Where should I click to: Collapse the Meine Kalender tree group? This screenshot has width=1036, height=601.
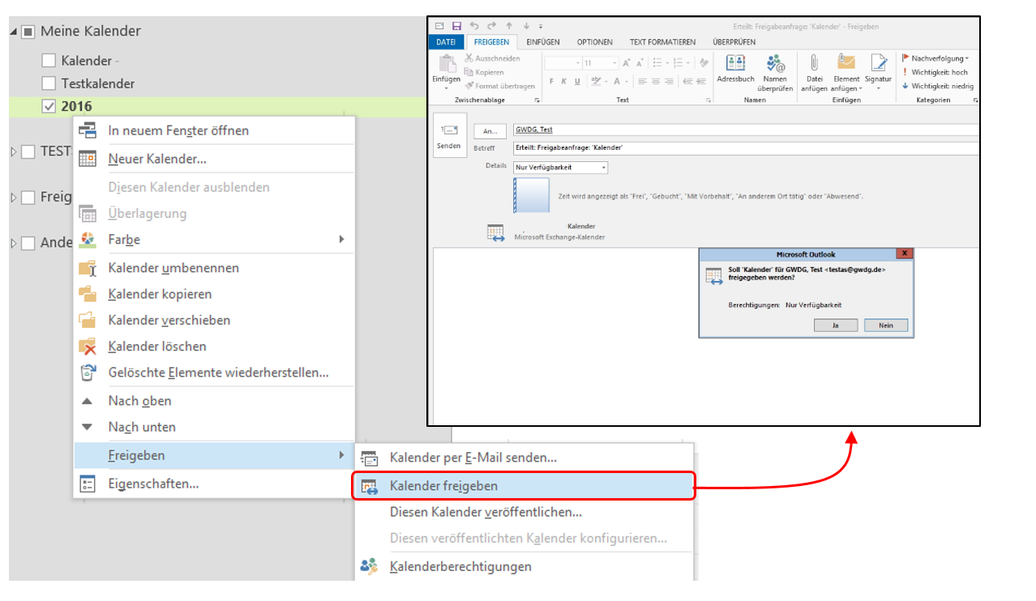point(14,32)
